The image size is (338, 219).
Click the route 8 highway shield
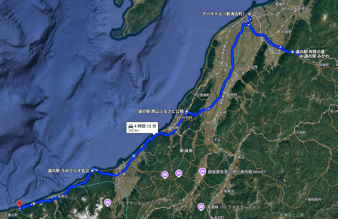[x=134, y=156]
